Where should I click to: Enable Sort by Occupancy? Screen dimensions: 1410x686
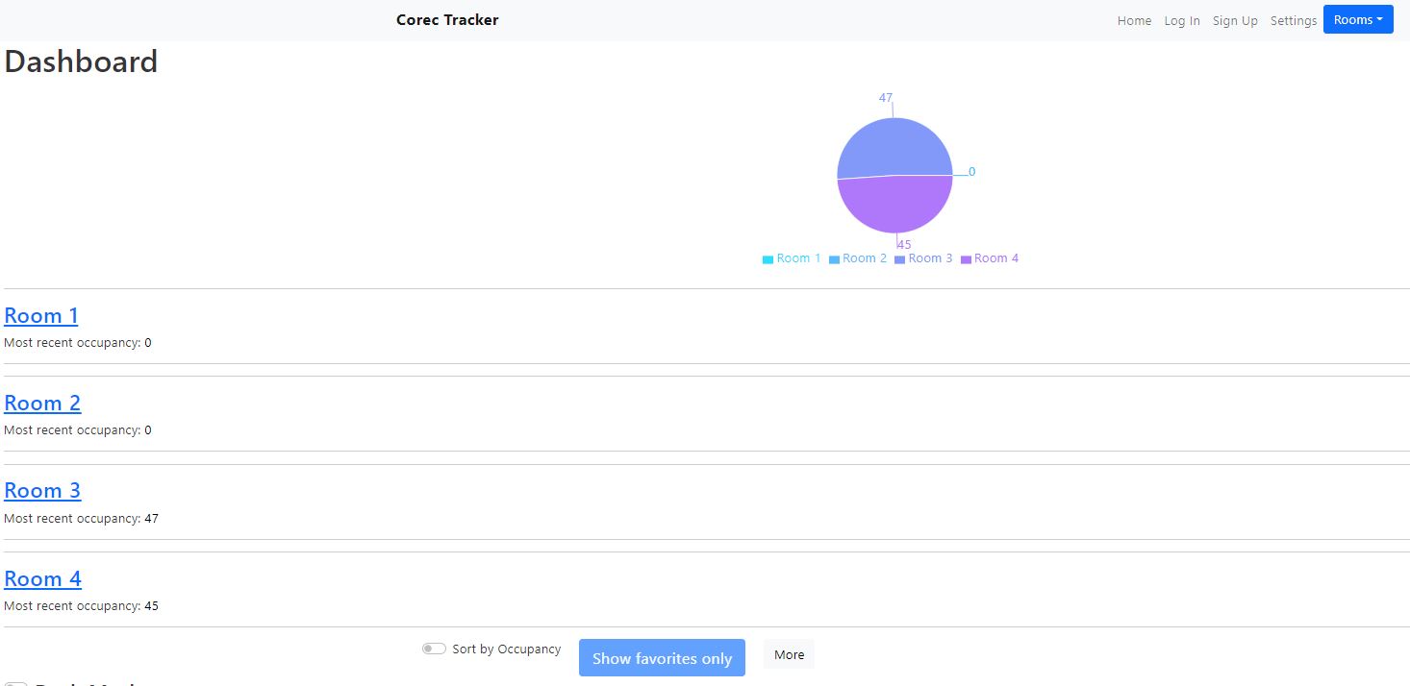pos(434,649)
